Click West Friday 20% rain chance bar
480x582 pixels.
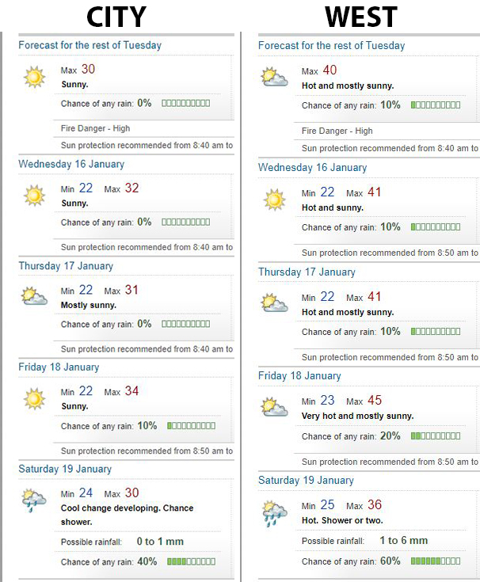(x=436, y=436)
